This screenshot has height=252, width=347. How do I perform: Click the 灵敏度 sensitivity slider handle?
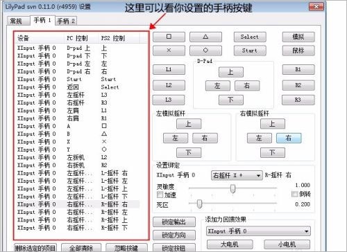233,188
